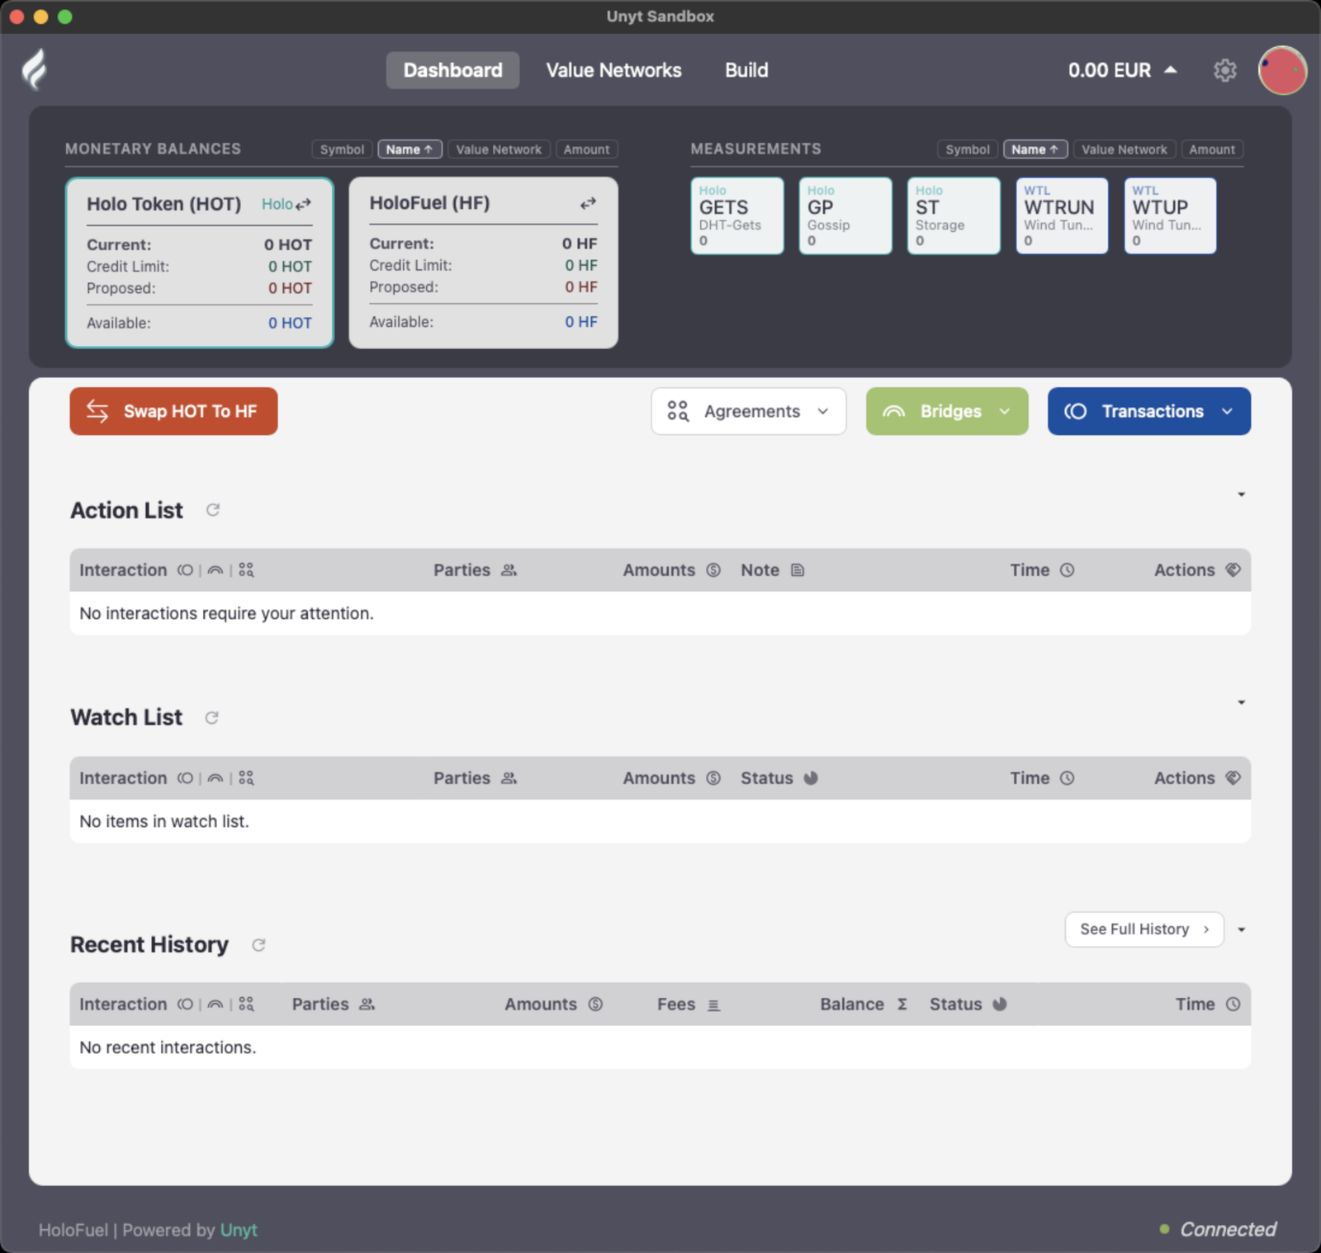
Task: Collapse the Watch List section
Action: coord(1241,702)
